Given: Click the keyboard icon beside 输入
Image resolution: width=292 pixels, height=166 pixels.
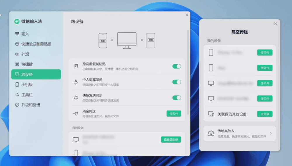Looking at the screenshot, I should 17,34.
